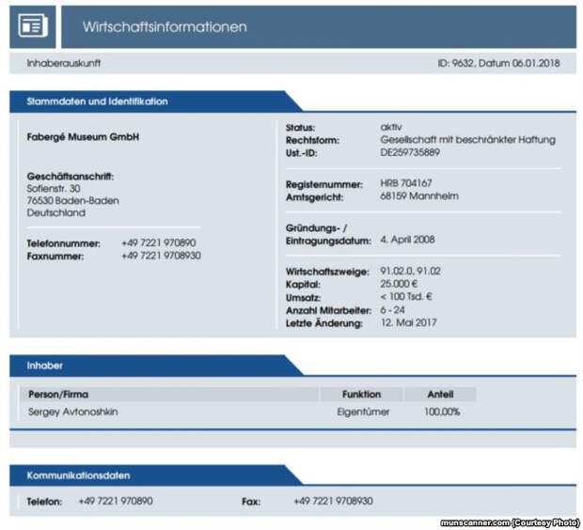Click the 'Anteil' column header
The image size is (583, 530).
click(440, 395)
